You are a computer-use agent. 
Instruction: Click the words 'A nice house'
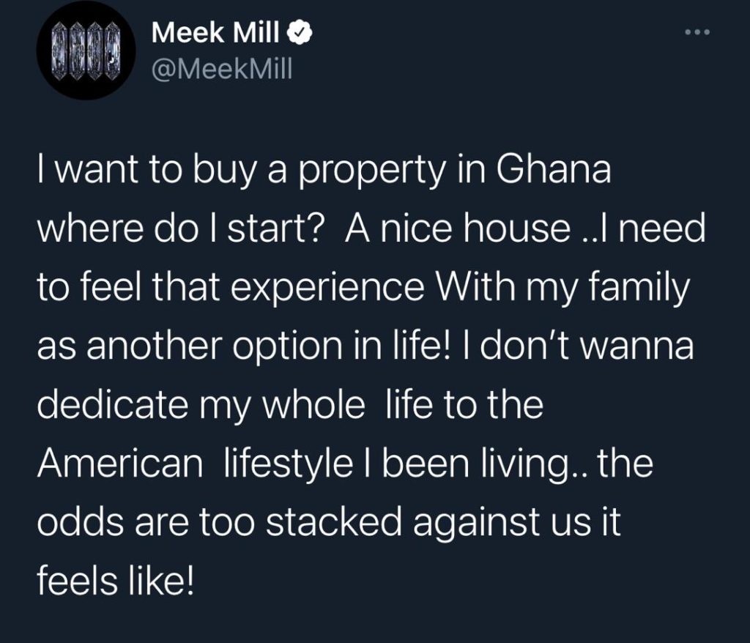[x=458, y=228]
